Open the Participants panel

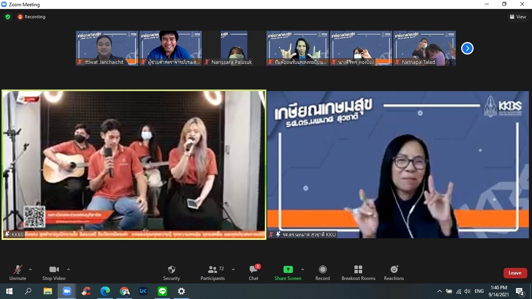213,273
